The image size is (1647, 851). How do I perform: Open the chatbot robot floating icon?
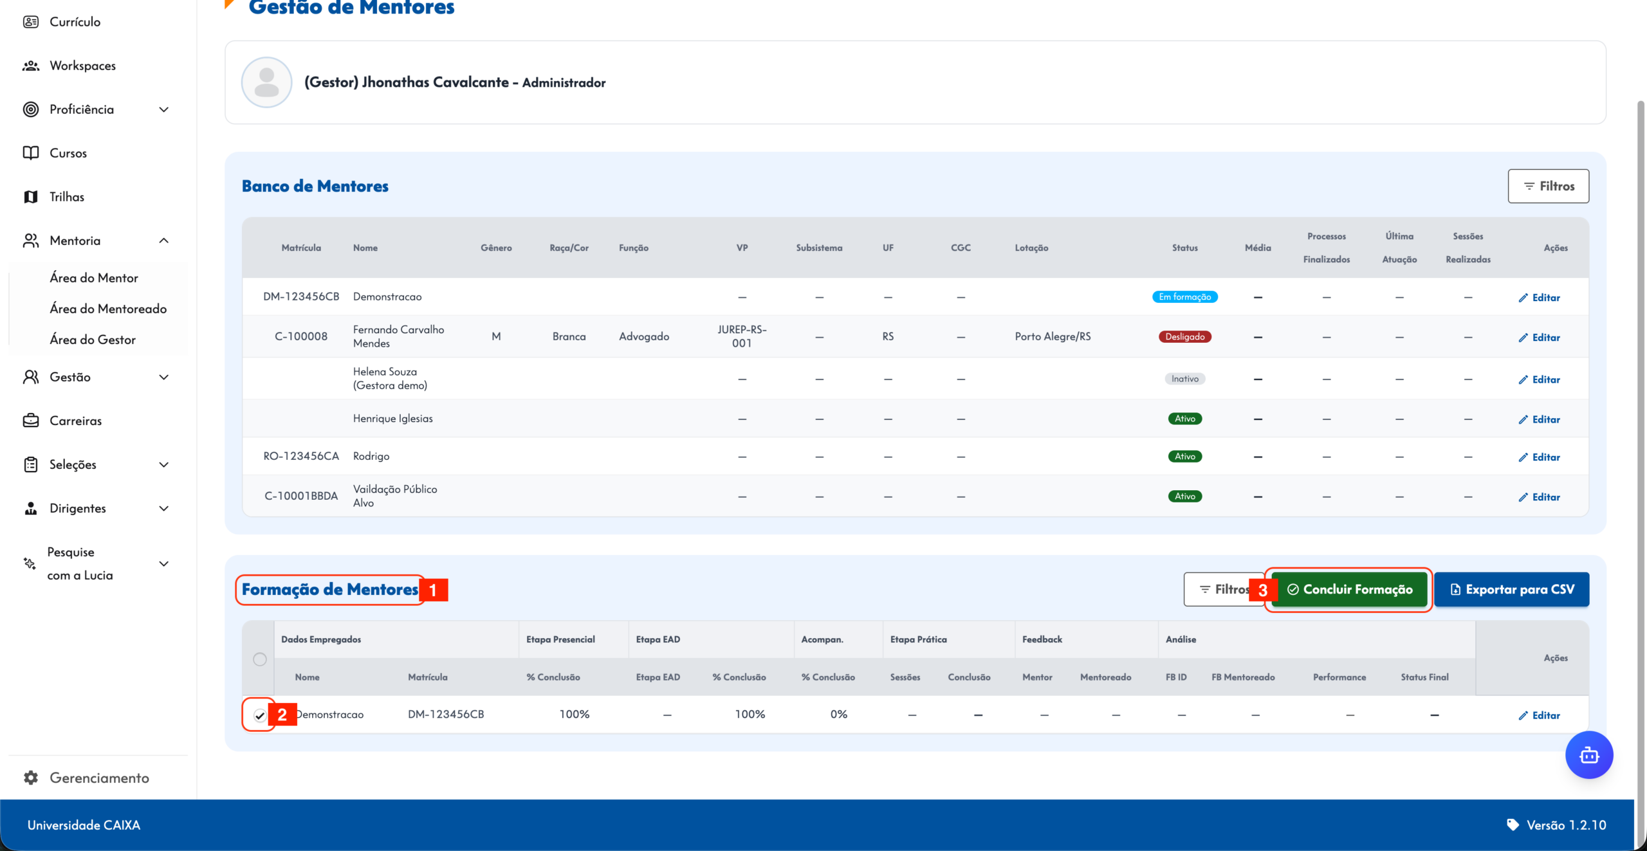1588,755
